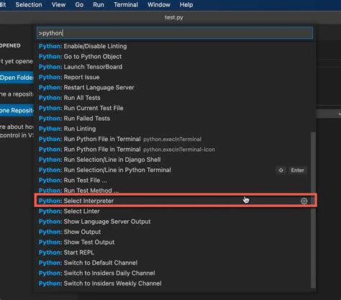Click the Open Folder button
Image resolution: width=341 pixels, height=300 pixels.
[x=17, y=78]
